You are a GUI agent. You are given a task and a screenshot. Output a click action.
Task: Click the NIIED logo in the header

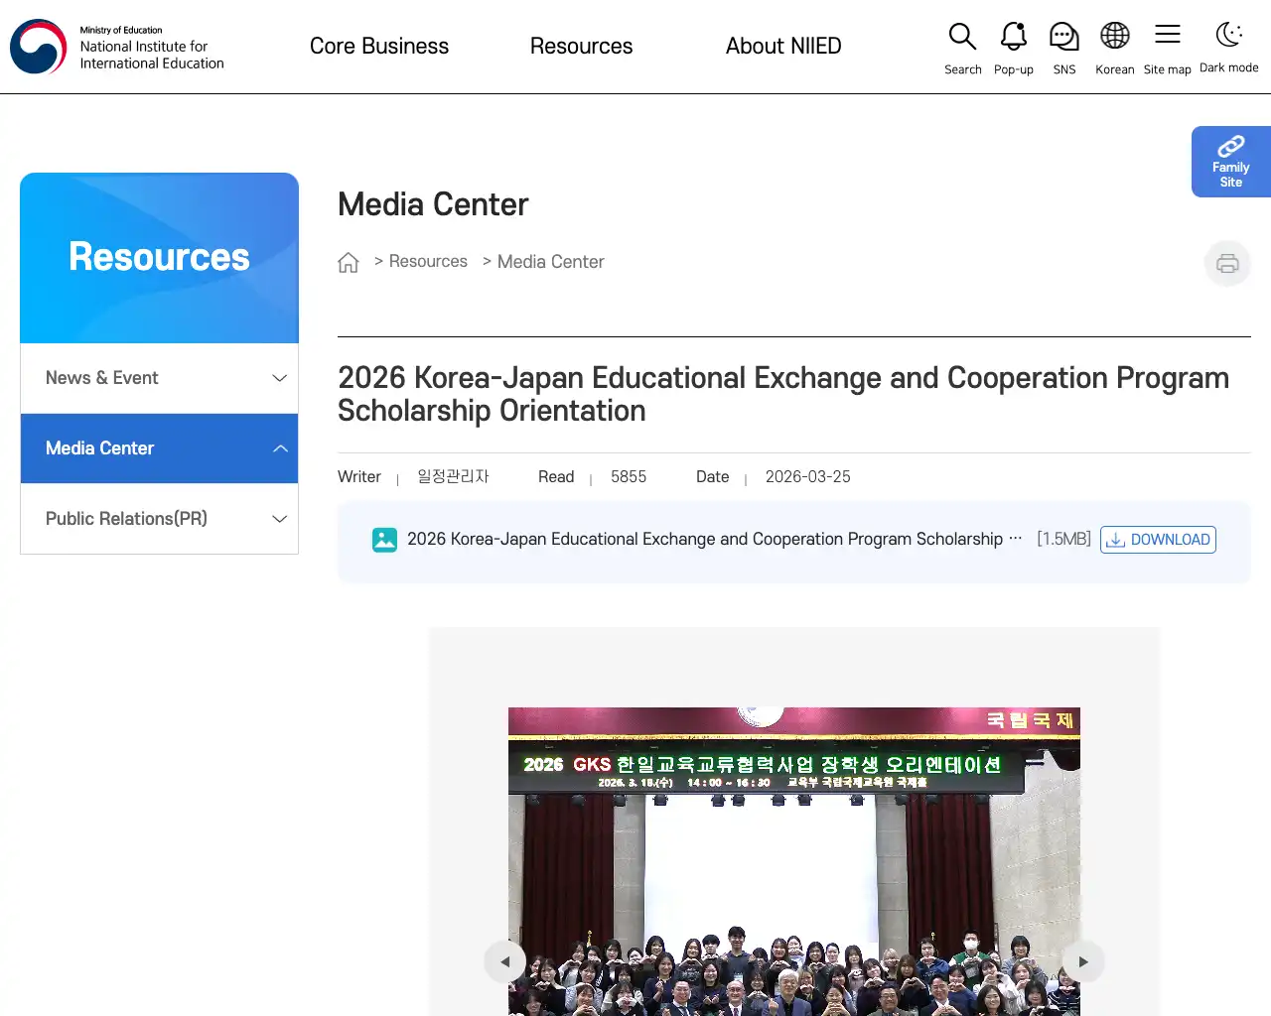[x=117, y=47]
